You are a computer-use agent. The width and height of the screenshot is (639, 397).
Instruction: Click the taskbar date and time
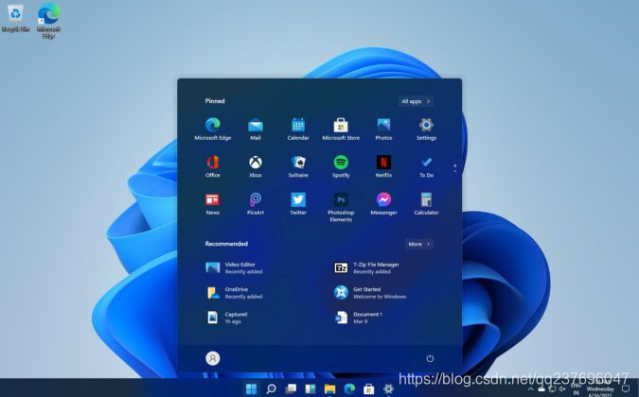(x=600, y=389)
